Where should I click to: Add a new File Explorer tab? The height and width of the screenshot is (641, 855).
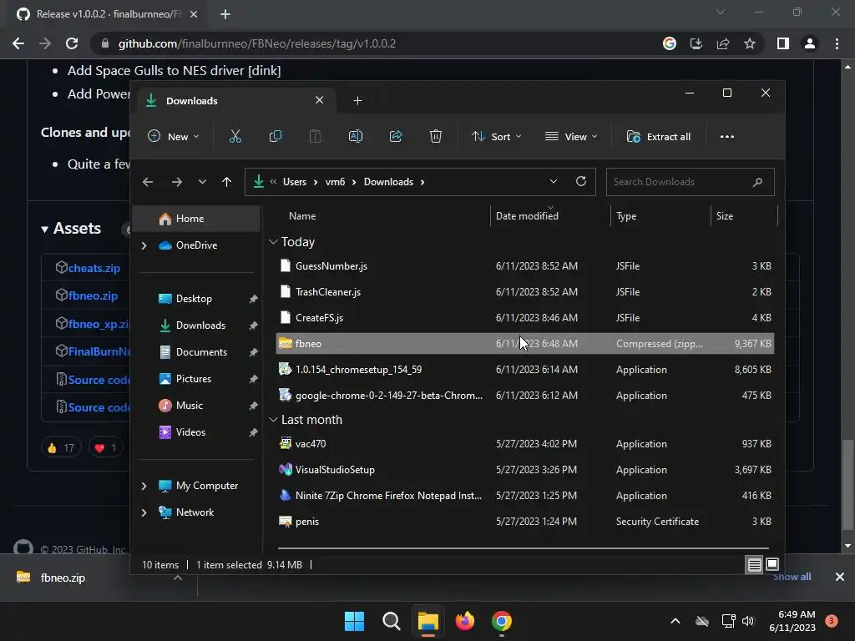tap(357, 100)
